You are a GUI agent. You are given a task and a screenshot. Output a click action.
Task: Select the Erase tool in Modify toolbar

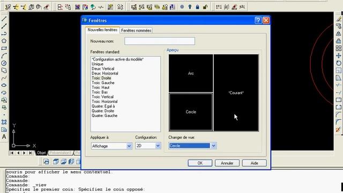pyautogui.click(x=339, y=19)
